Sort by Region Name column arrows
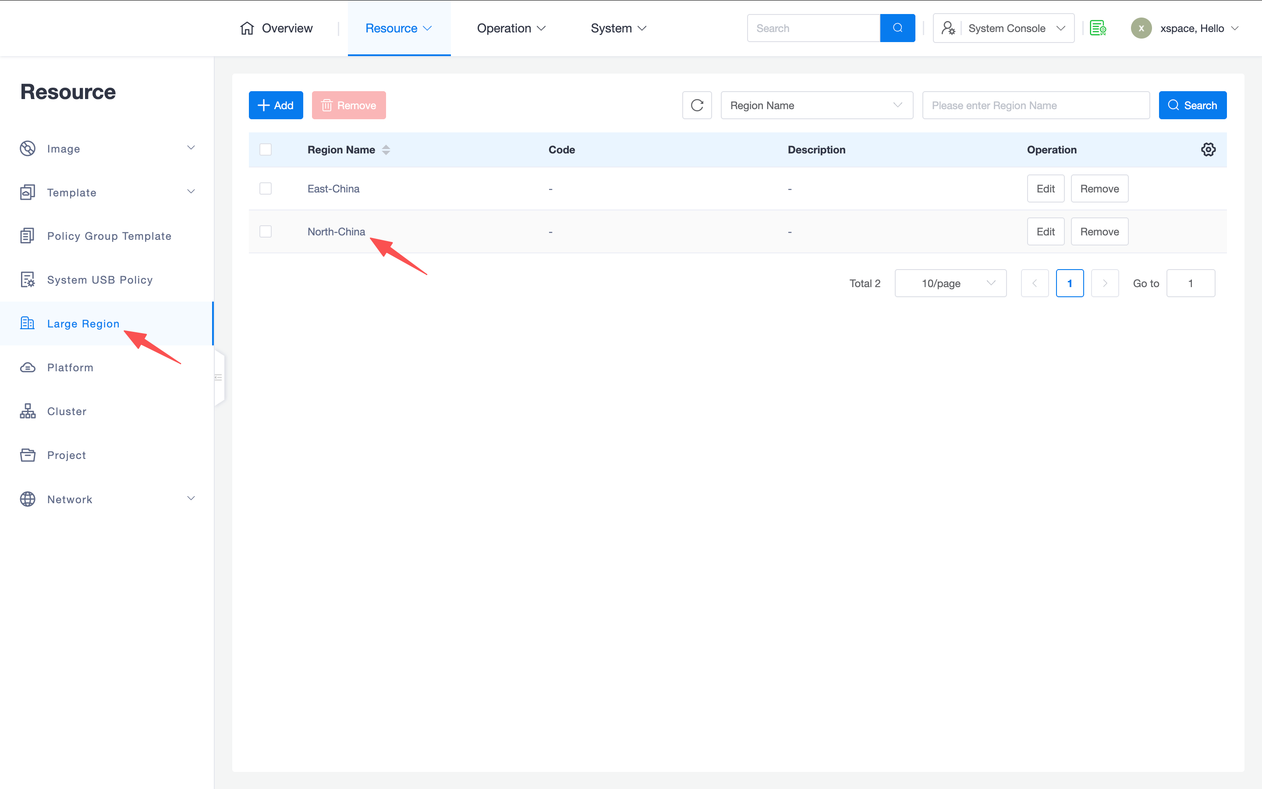Viewport: 1262px width, 789px height. [x=386, y=150]
